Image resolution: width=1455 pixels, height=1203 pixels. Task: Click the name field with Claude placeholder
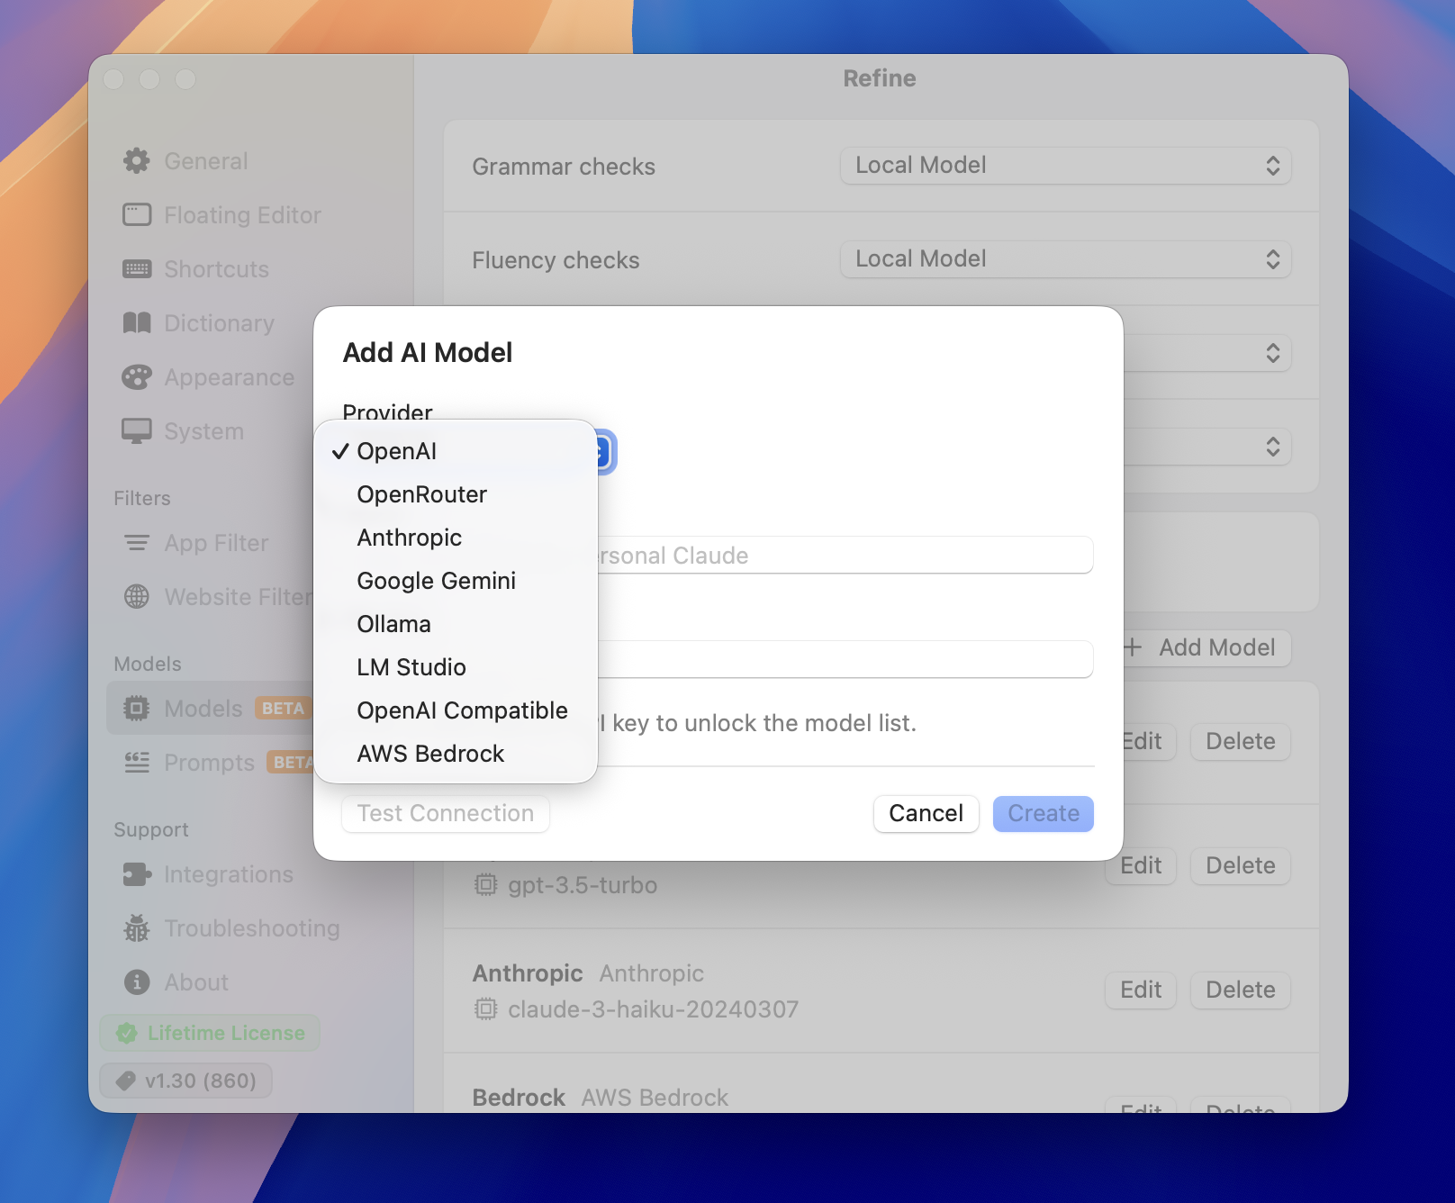[845, 556]
